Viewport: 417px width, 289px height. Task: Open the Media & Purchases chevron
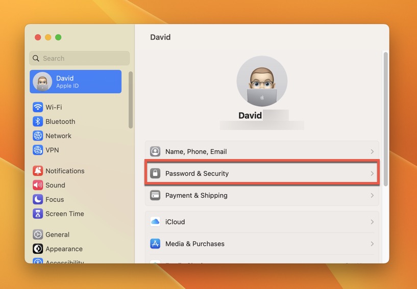pos(372,244)
